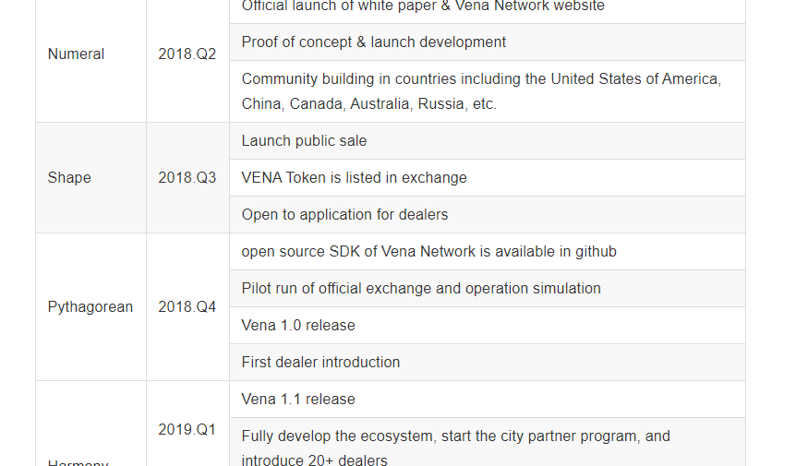The image size is (796, 466).
Task: Select the 2018.Q2 date cell
Action: 187,54
